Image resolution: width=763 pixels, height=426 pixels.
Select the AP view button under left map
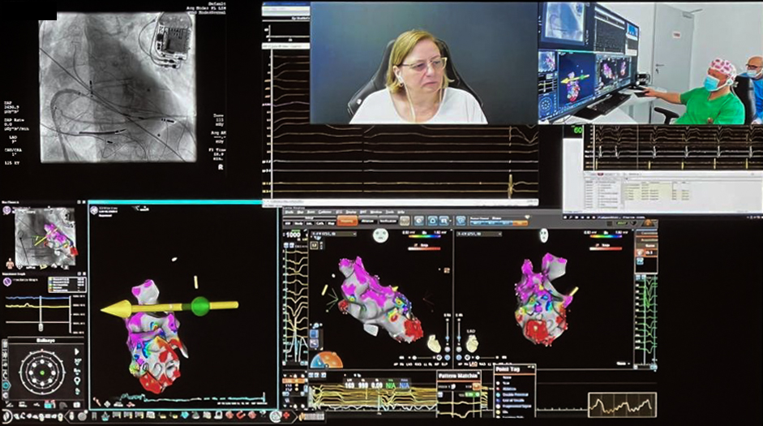[x=395, y=364]
